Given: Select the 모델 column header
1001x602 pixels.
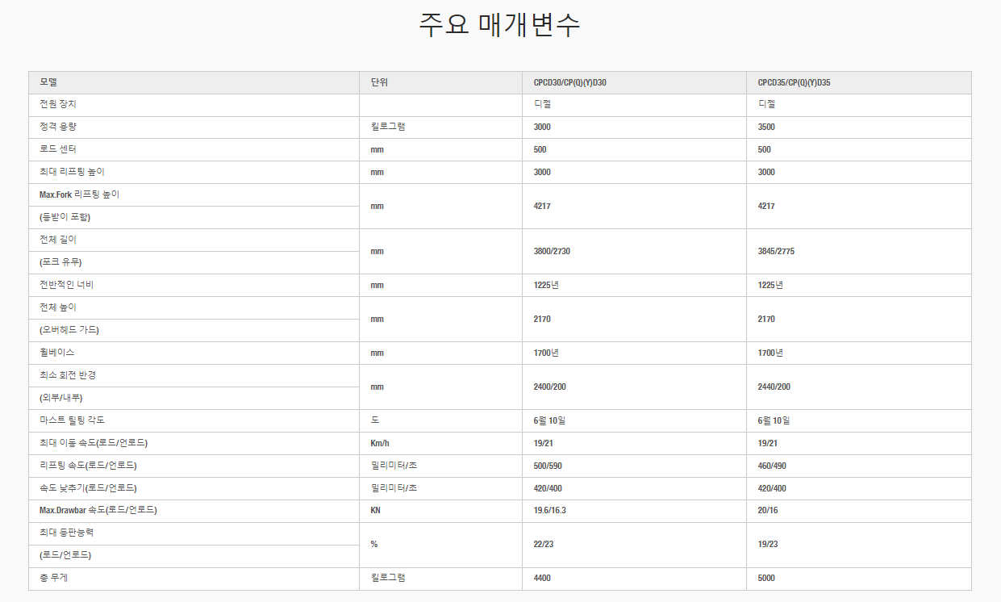Looking at the screenshot, I should tap(48, 82).
